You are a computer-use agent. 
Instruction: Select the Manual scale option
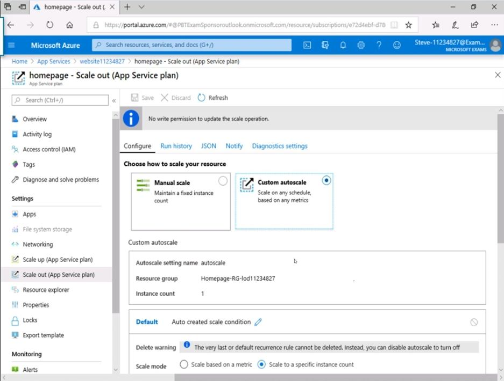point(223,181)
